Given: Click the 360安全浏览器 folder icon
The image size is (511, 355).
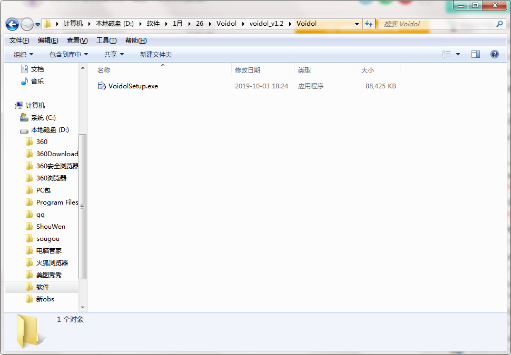Looking at the screenshot, I should coord(30,166).
